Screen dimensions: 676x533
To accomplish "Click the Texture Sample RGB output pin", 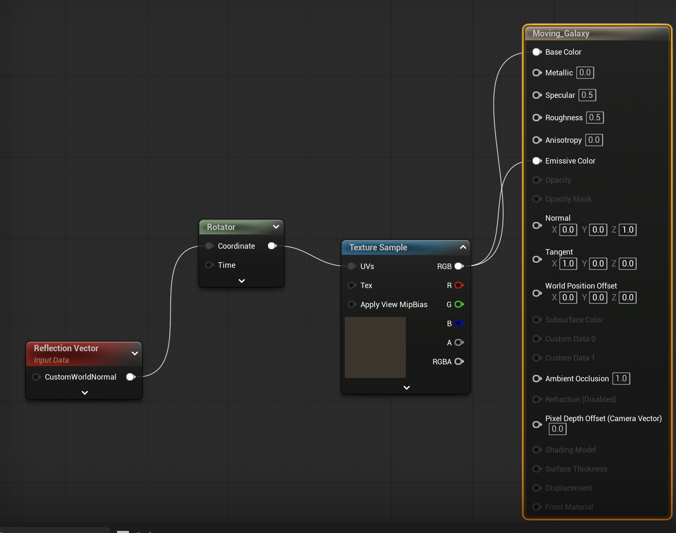I will [459, 266].
